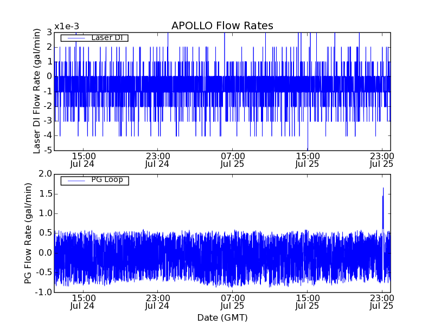Click "15:00 Jul 25" tick under upper plot
The height and width of the screenshot is (325, 434).
[307, 159]
